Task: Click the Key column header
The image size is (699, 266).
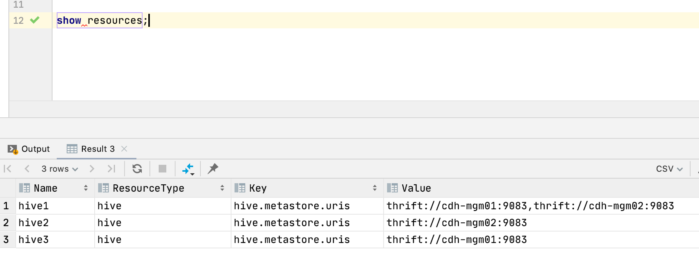Action: click(x=258, y=188)
